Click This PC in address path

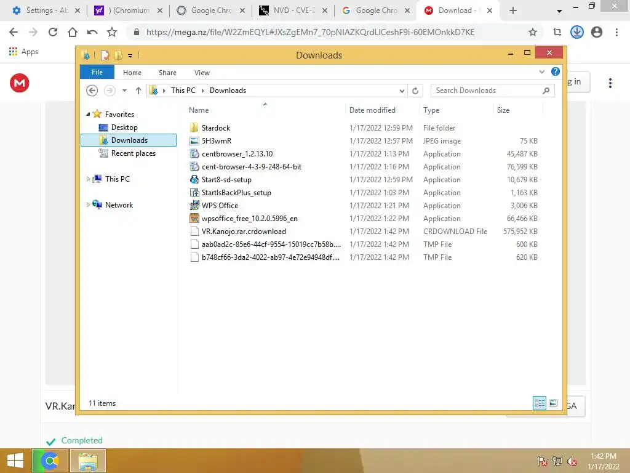(183, 91)
